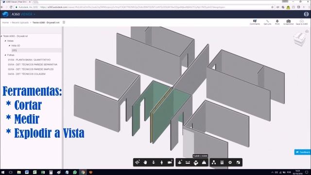Choose the Zoom dolly tool
This screenshot has height=175, width=311.
[154, 162]
